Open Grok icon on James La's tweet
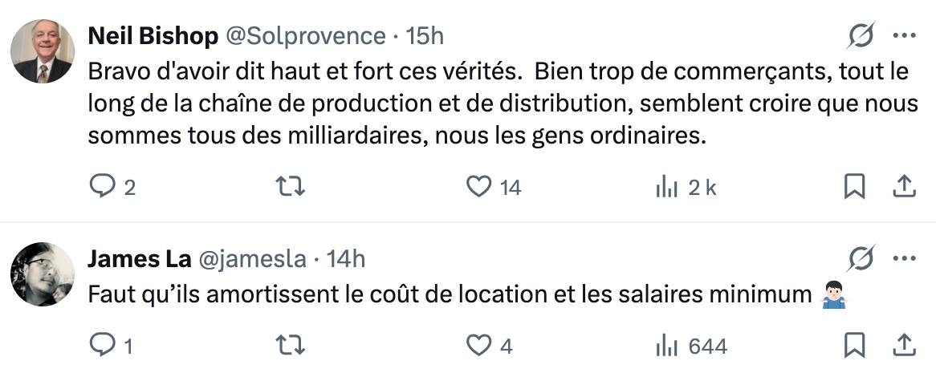 pyautogui.click(x=861, y=259)
